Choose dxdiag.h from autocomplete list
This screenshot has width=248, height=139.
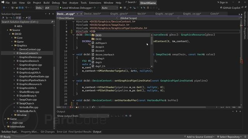tap(100, 58)
